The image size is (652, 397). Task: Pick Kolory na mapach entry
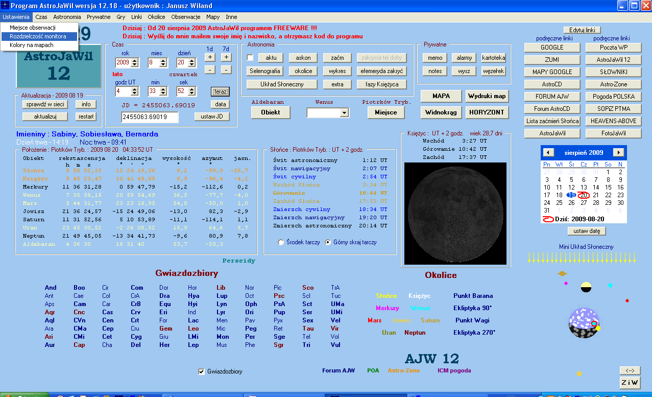click(x=31, y=45)
